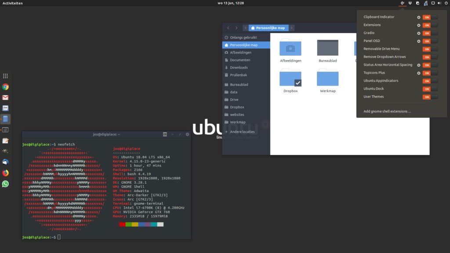Open Bureaublad bookmark in sidebar
Image resolution: width=450 pixels, height=253 pixels.
246,85
